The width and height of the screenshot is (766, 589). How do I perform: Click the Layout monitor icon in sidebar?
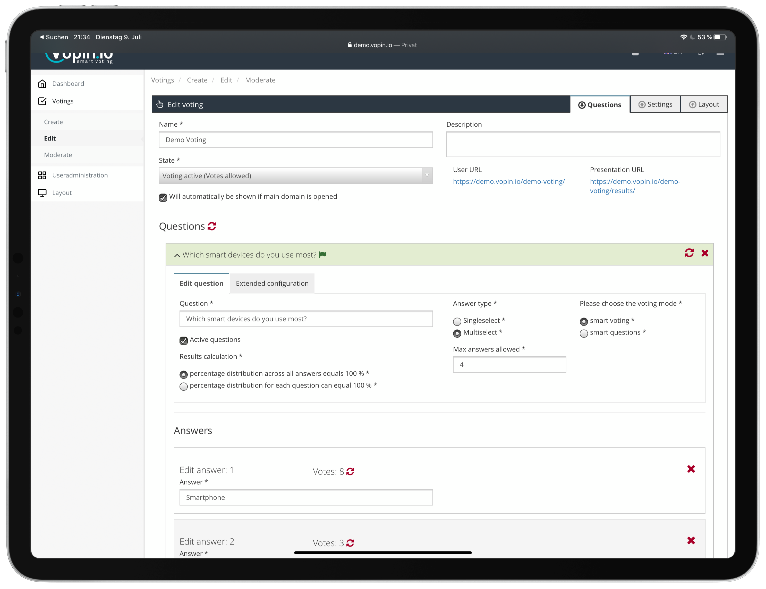coord(42,193)
